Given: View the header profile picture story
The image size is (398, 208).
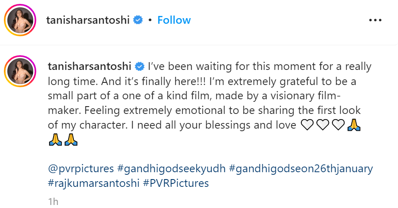Looking at the screenshot, I should pyautogui.click(x=19, y=20).
